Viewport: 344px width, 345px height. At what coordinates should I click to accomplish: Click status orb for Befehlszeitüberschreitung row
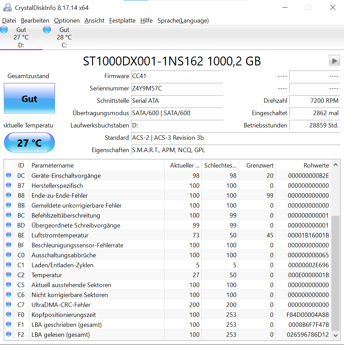click(9, 215)
